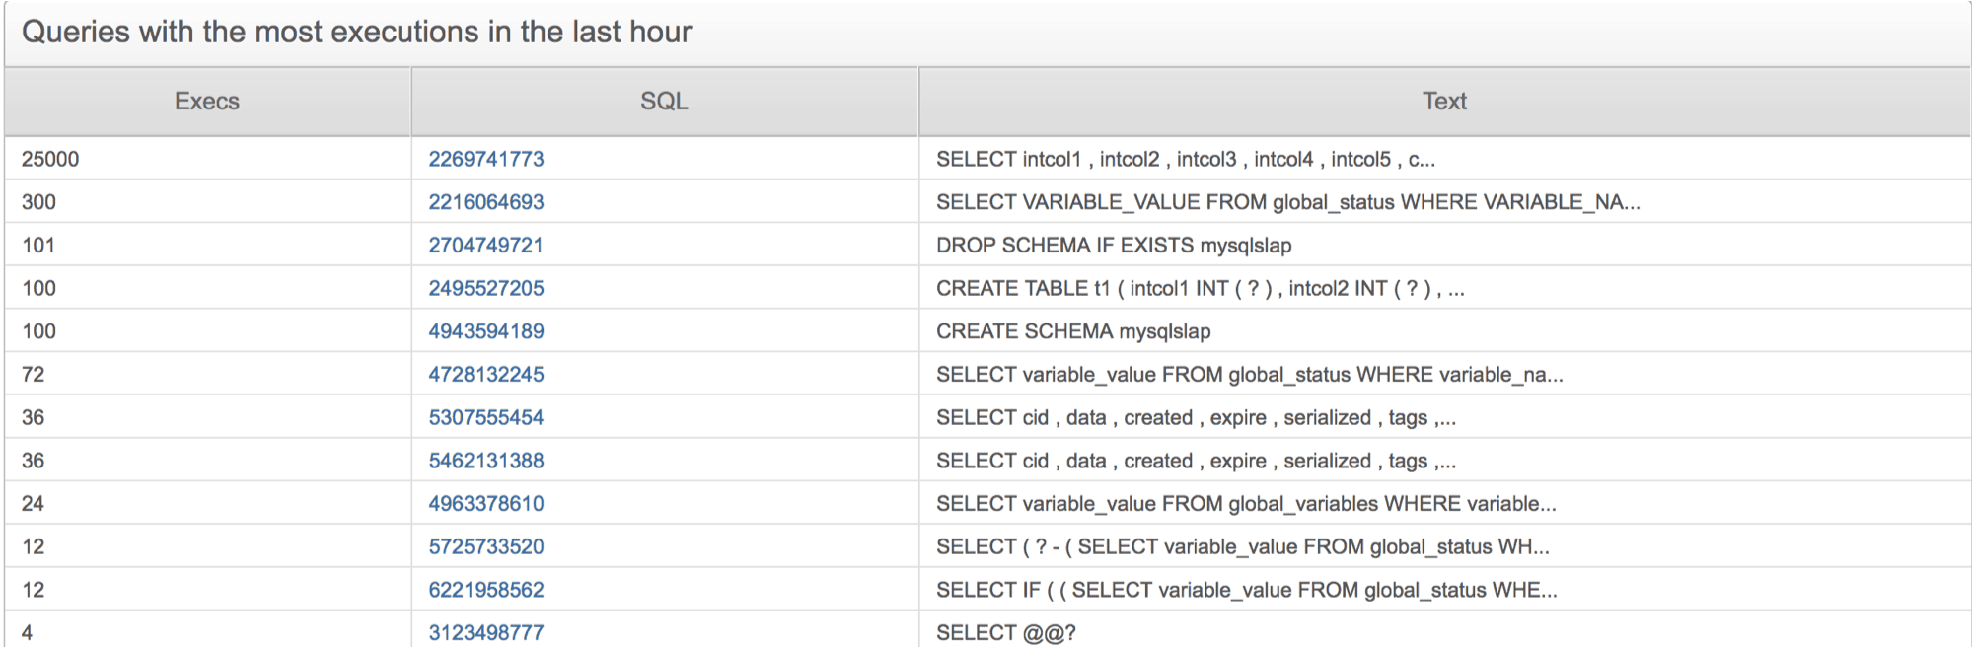Click the panel title about most executions
Viewport: 1972px width, 647px height.
(356, 33)
